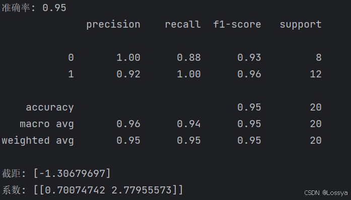
Task: Click the accuracy row label
Action: pyautogui.click(x=50, y=108)
